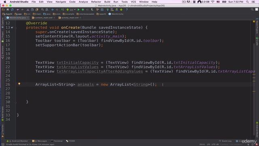
Task: Click App26 breadcrumb folder
Action: pyautogui.click(x=7, y=14)
